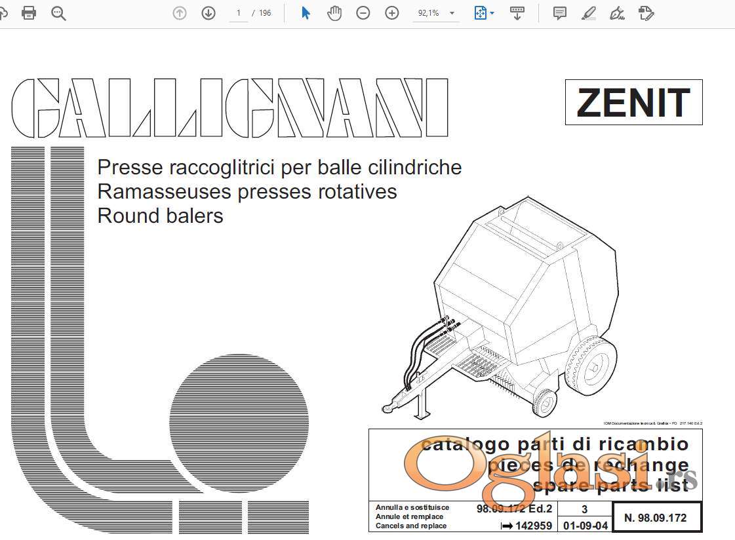Zoom in with the plus button
735x540 pixels.
tap(392, 13)
